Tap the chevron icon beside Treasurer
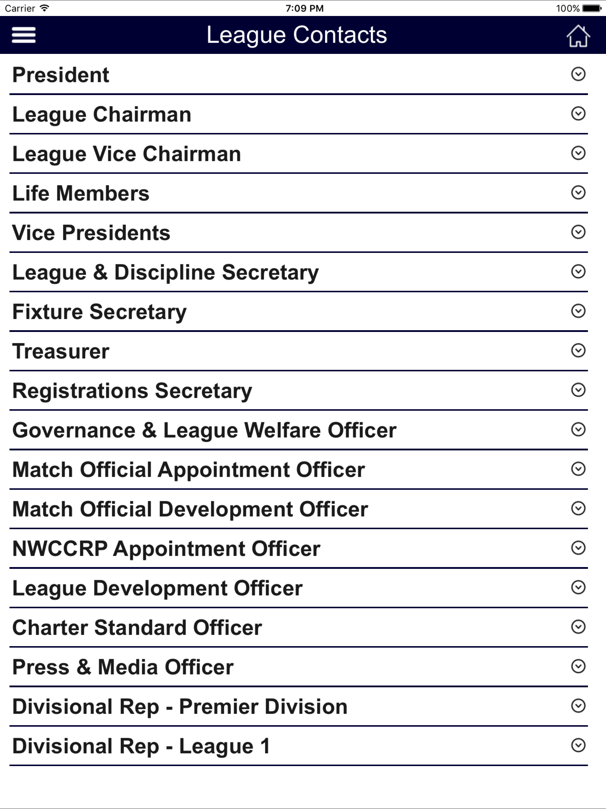 [x=578, y=350]
